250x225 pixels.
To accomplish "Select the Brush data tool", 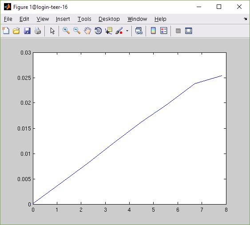I will (x=119, y=31).
